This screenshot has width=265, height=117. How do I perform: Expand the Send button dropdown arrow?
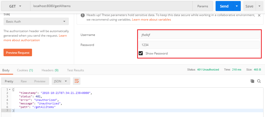click(237, 6)
